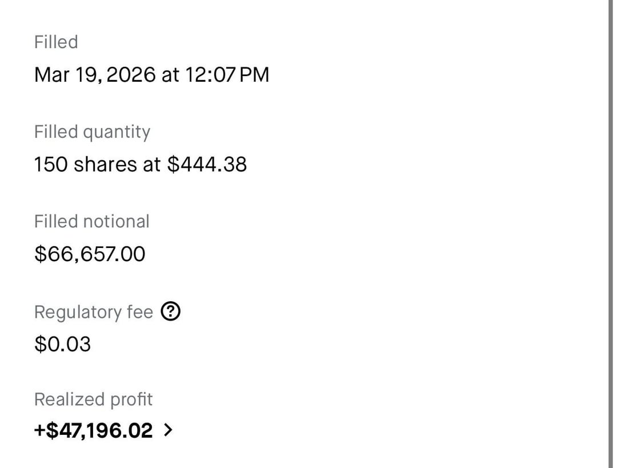617x468 pixels.
Task: Open the +$47,196.02 realized profit amount
Action: [x=94, y=430]
